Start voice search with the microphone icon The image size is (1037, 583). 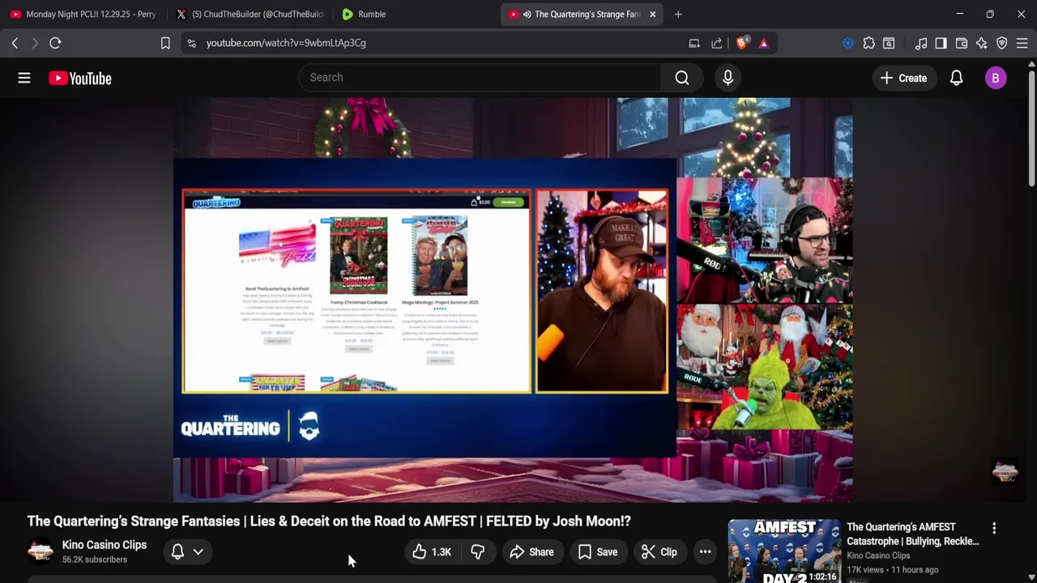click(x=728, y=78)
